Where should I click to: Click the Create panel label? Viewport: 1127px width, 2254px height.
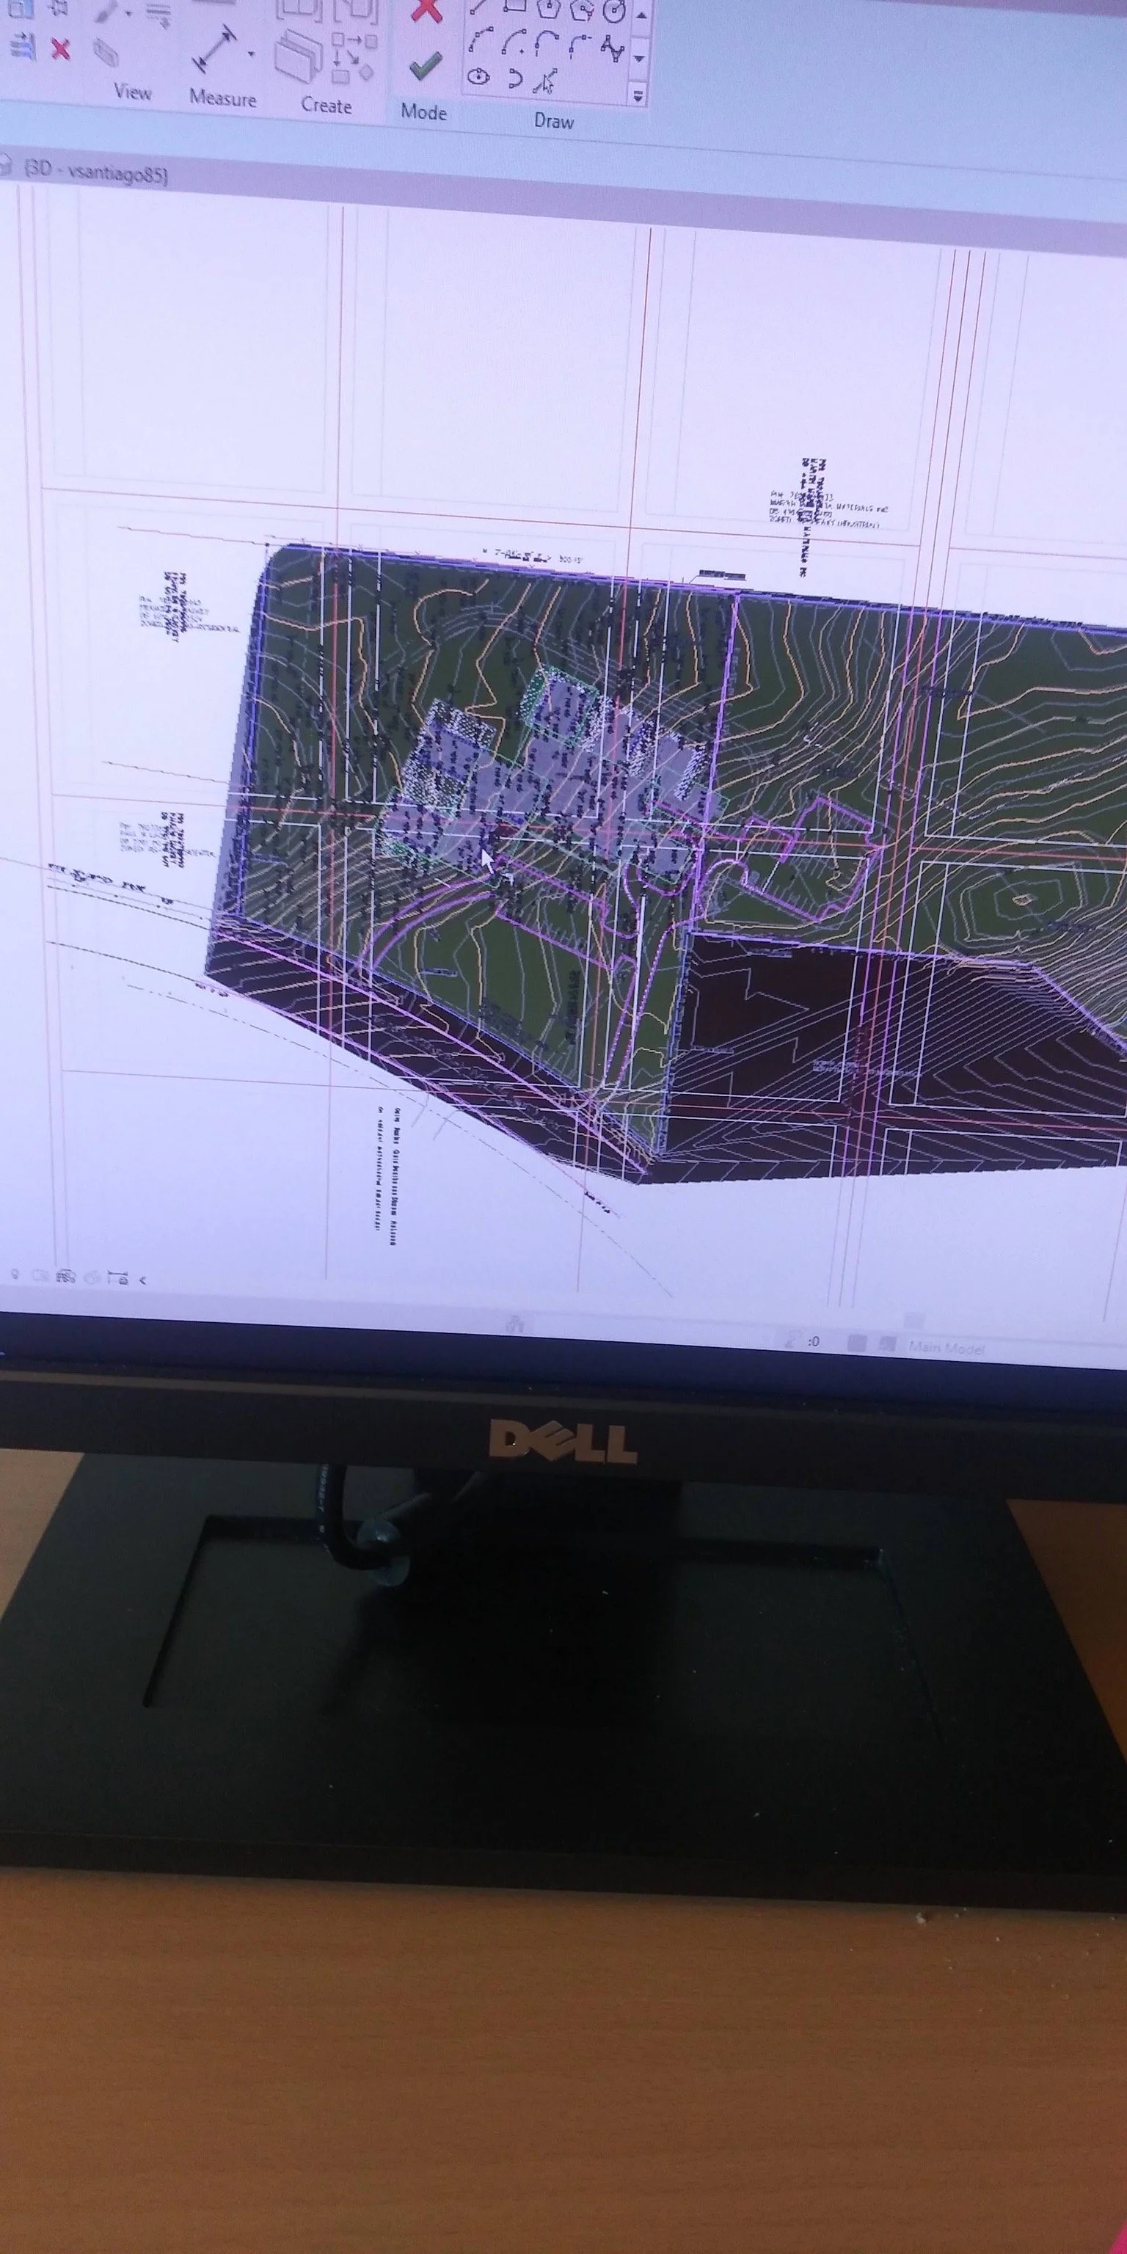327,105
